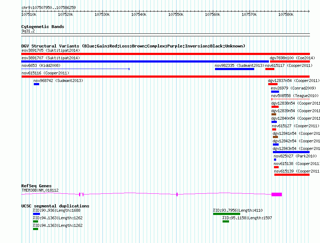Open the dgv7698n100 (Coe2014) variant label

tap(292, 58)
